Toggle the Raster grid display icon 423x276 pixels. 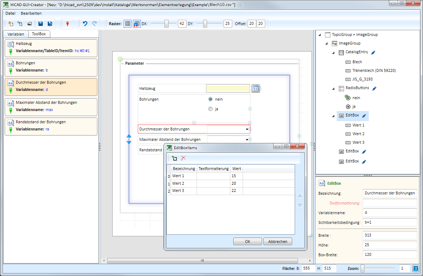pos(128,24)
